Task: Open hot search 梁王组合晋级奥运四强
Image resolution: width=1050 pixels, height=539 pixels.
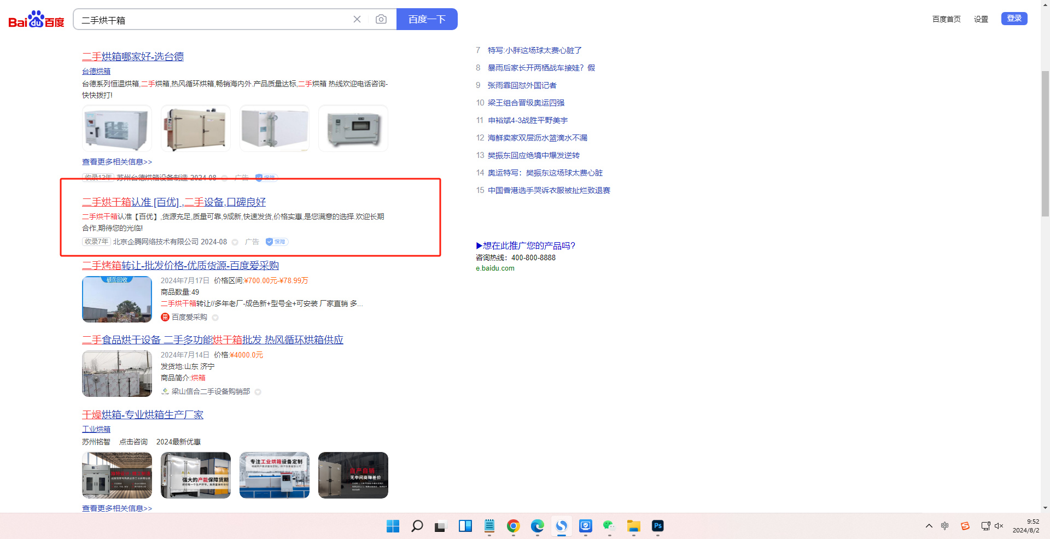Action: pos(526,103)
